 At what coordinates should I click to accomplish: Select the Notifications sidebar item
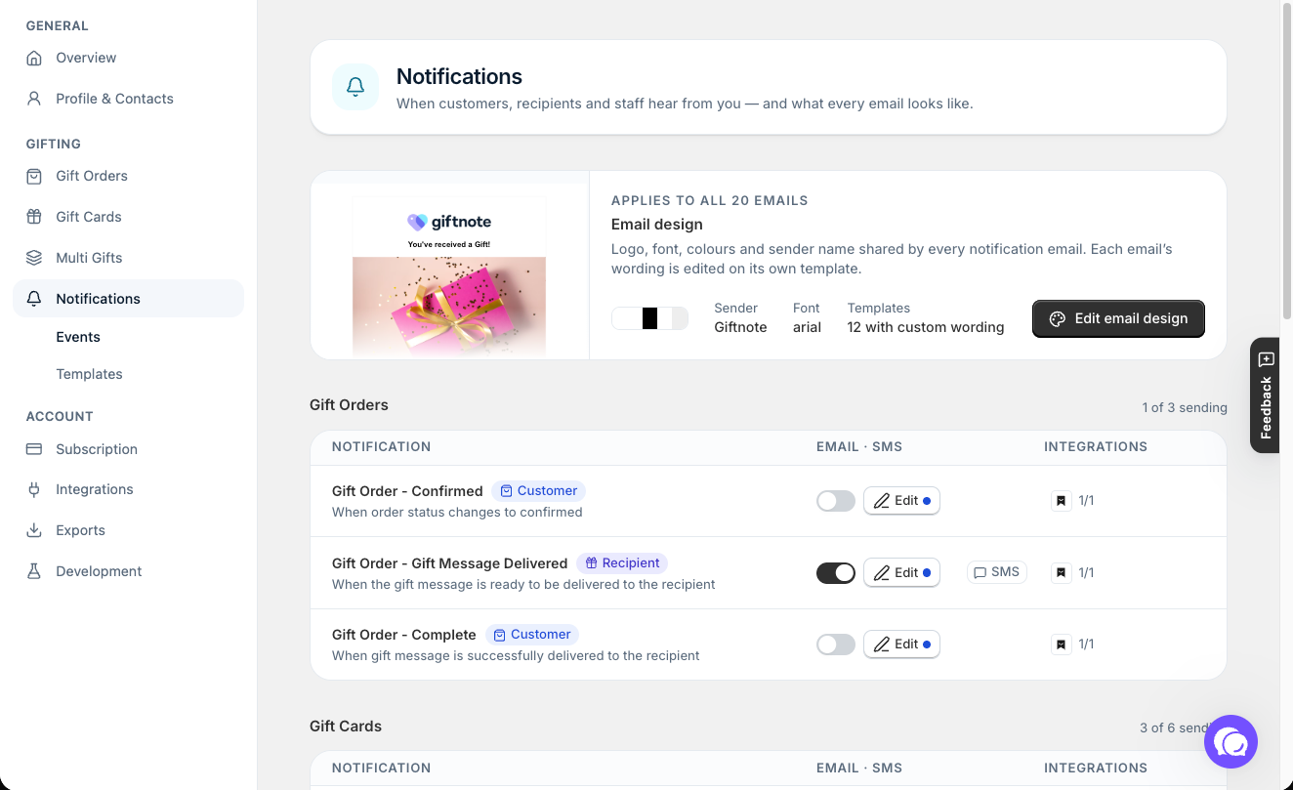(128, 299)
